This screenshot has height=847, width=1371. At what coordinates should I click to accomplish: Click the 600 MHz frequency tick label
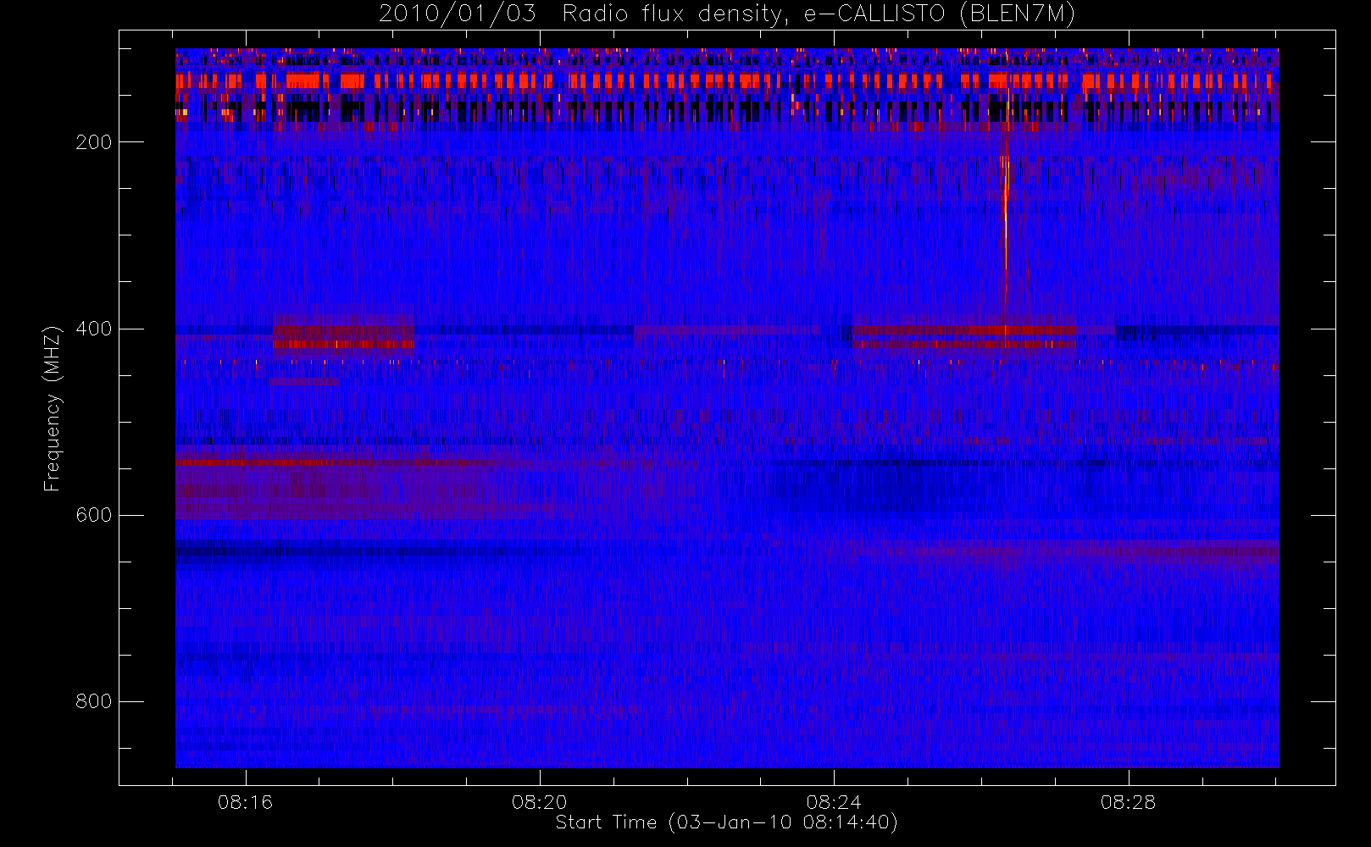94,515
